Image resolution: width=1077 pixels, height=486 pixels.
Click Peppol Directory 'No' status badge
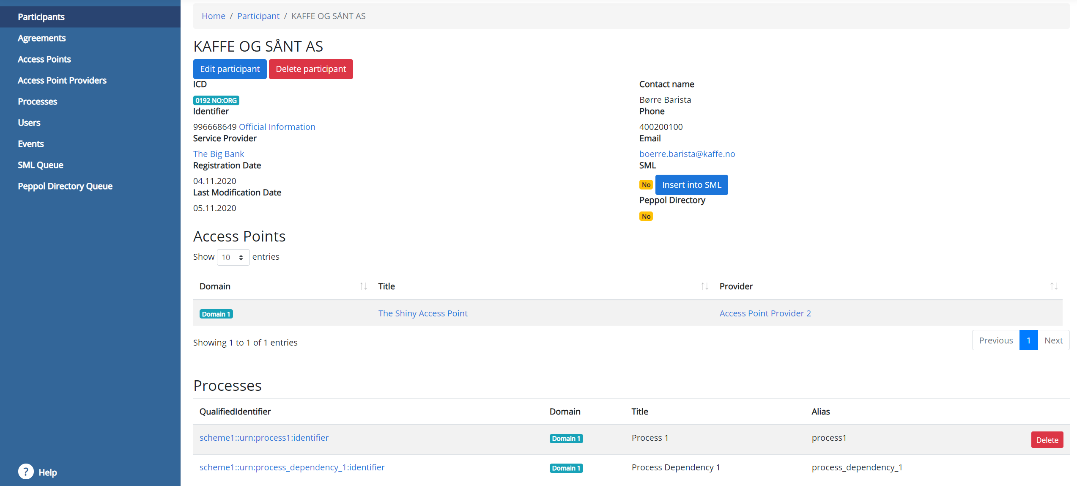pyautogui.click(x=646, y=217)
